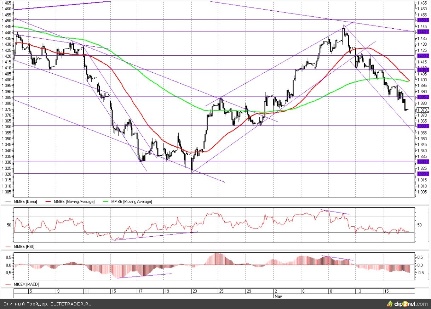Click the current price box 1 373.9
This screenshot has width=431, height=309.
pyautogui.click(x=423, y=110)
